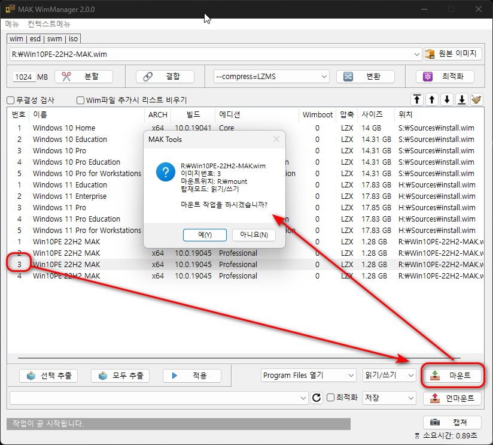
Task: Toggle the 무결성 검사 checkbox
Action: point(11,100)
